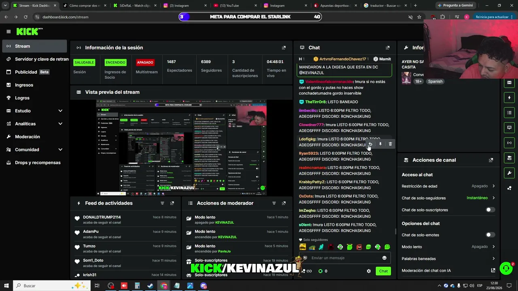Image resolution: width=518 pixels, height=291 pixels.
Task: Open the green support chat bubble
Action: pos(506,268)
